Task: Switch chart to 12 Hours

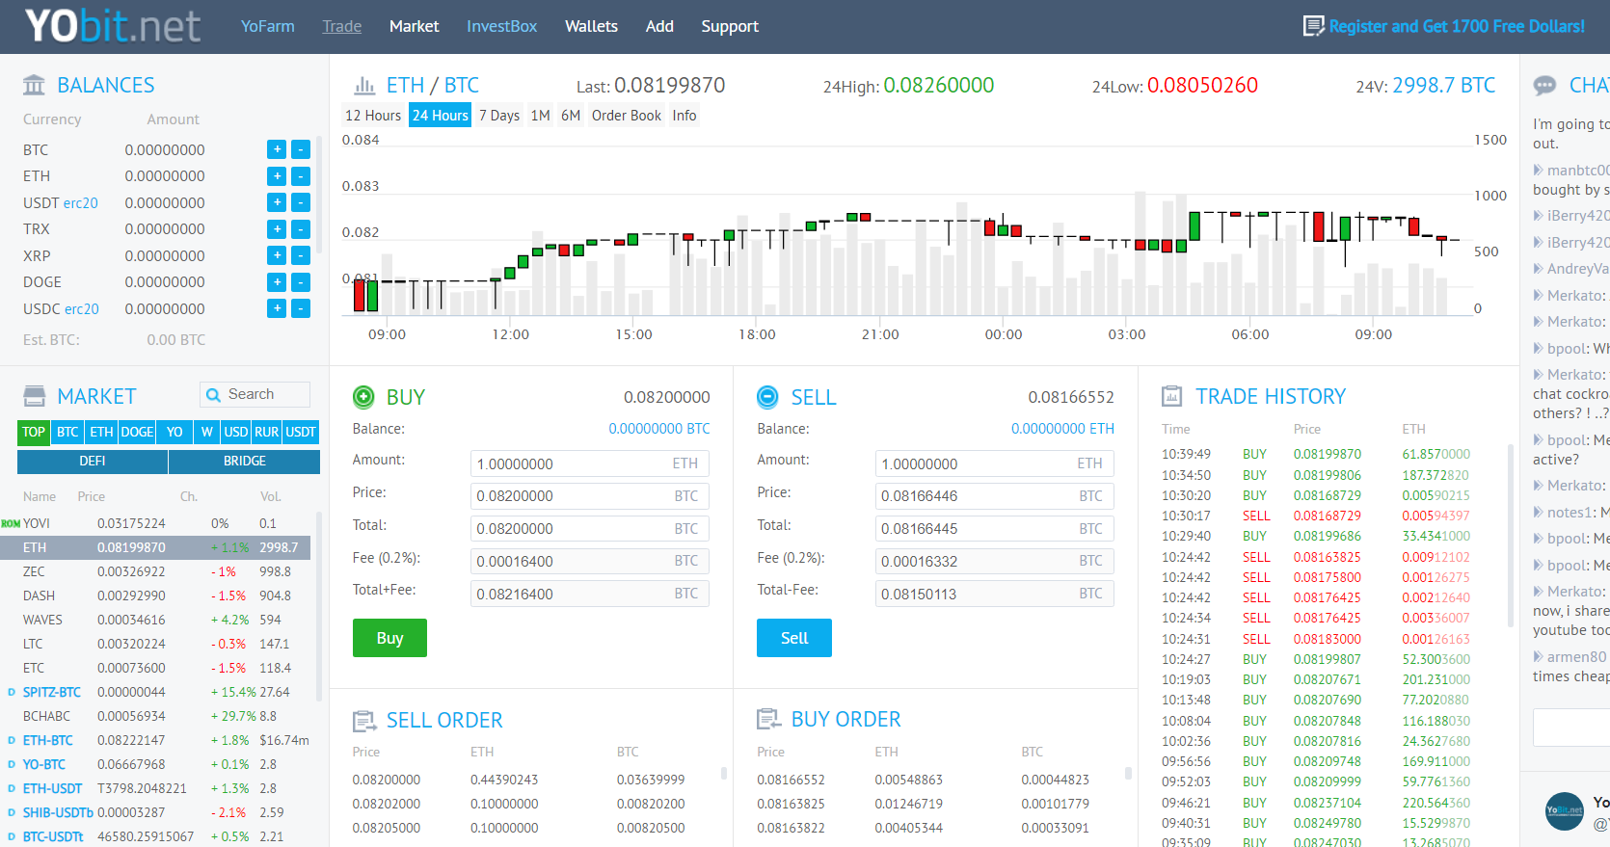Action: coord(373,116)
